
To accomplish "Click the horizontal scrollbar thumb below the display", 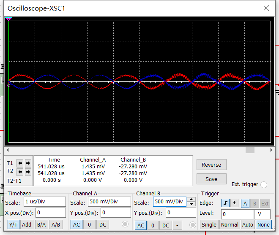I will [x=250, y=150].
